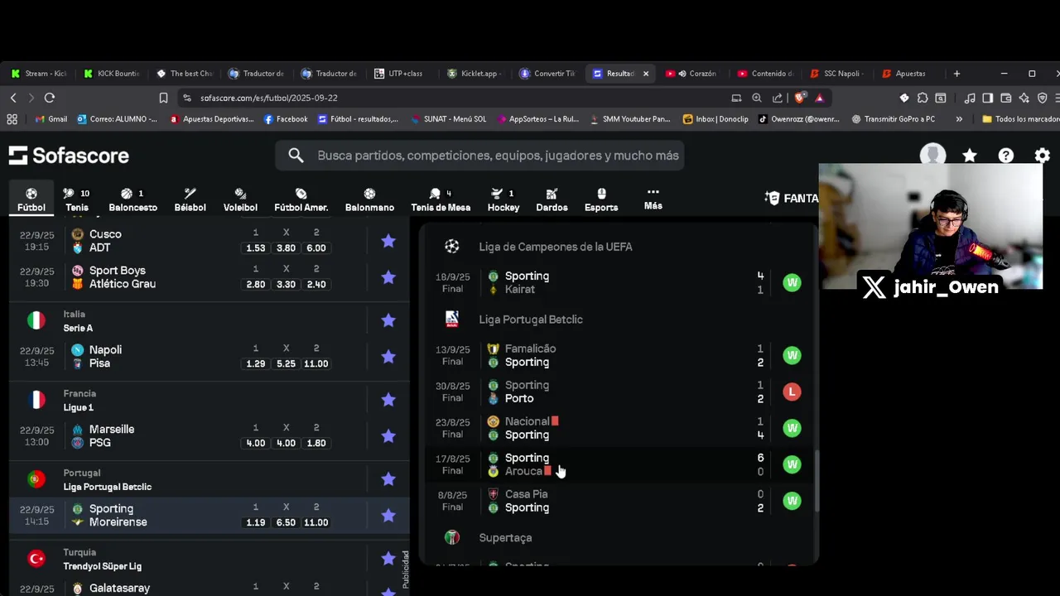This screenshot has height=596, width=1060.
Task: Open the Fútbol sport tab
Action: coord(31,199)
